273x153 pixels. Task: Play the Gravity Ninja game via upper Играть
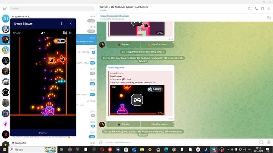click(123, 44)
